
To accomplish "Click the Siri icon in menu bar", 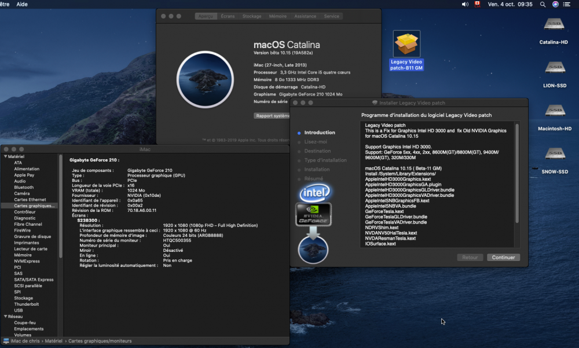I will [x=555, y=5].
